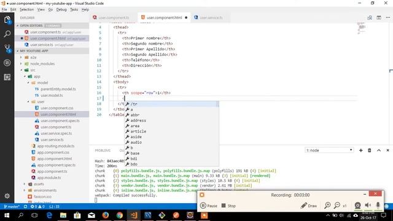
Task: Open the editor more actions ellipsis
Action: click(x=388, y=18)
